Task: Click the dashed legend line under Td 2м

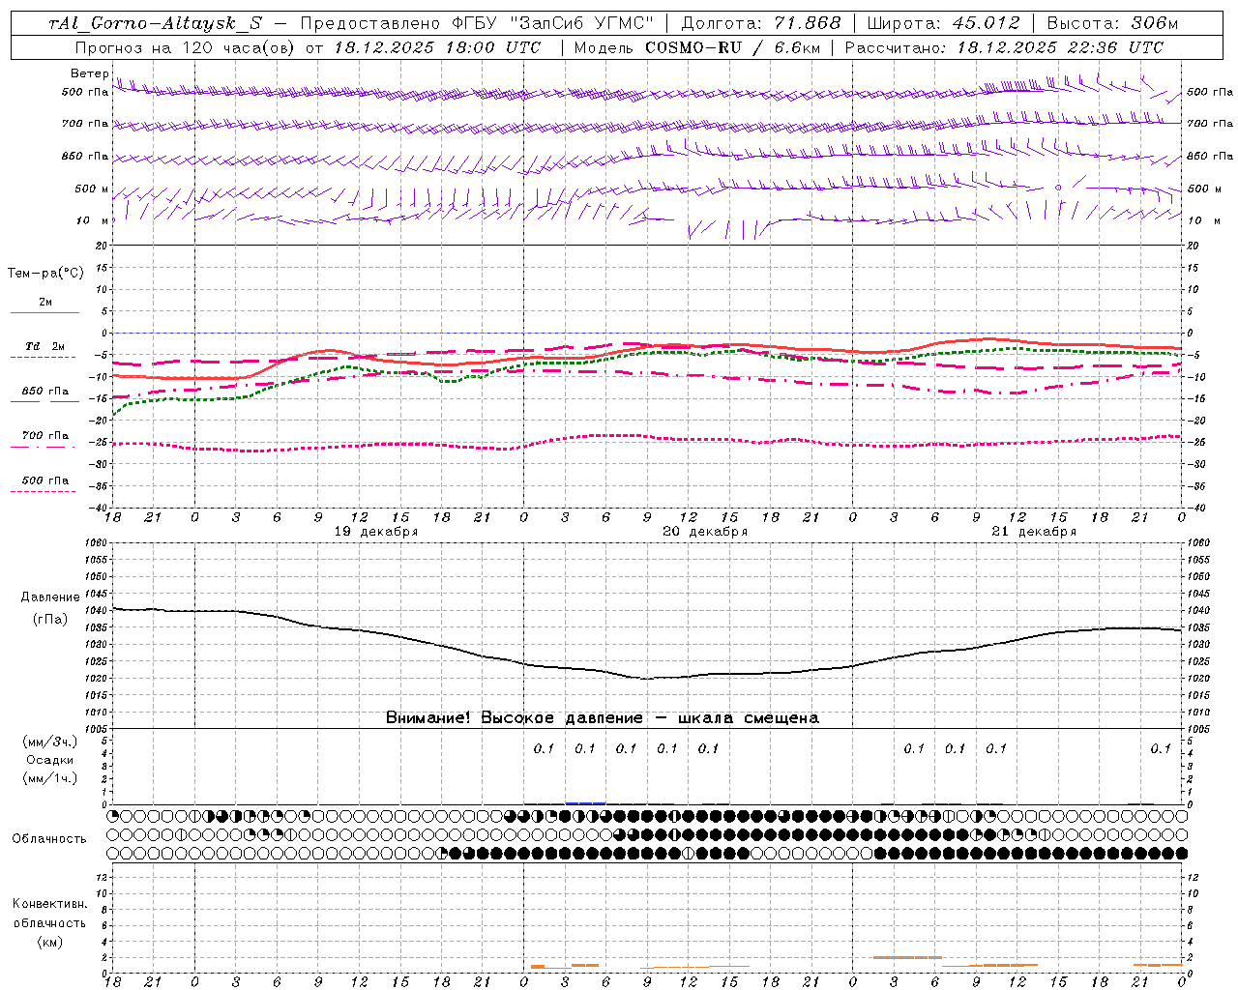Action: pyautogui.click(x=44, y=358)
